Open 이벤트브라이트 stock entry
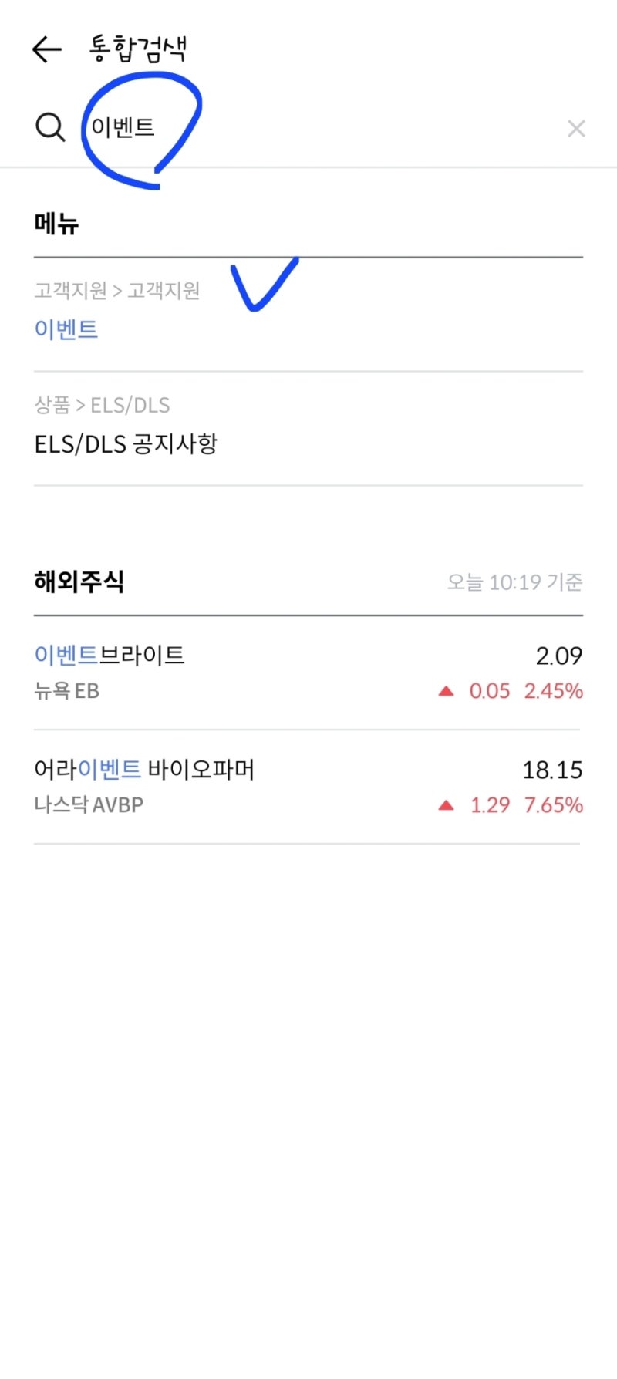 pos(308,673)
